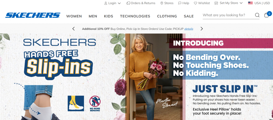Click the promo details link
273x120 pixels.
pyautogui.click(x=189, y=29)
